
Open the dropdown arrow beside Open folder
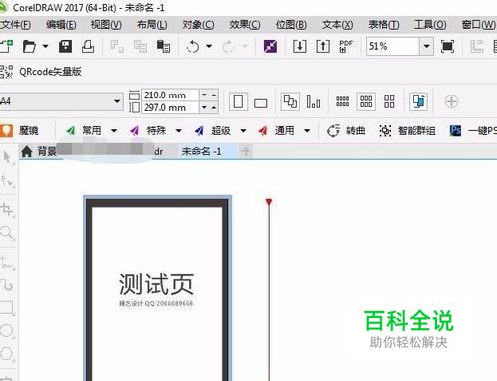click(x=45, y=46)
